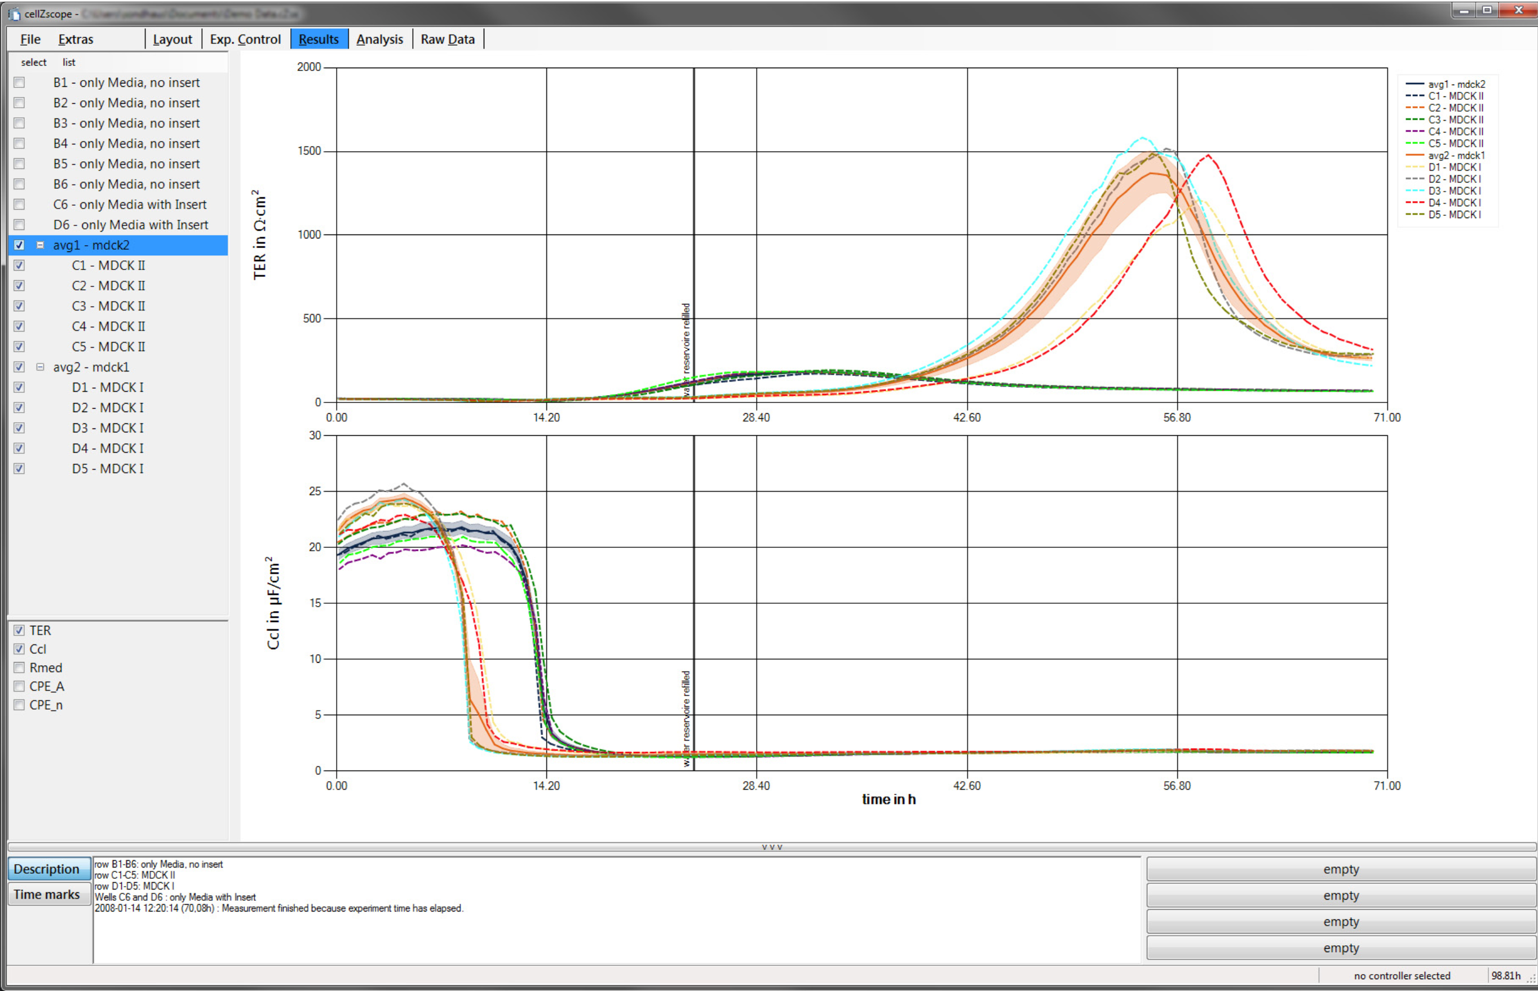This screenshot has height=991, width=1538.
Task: Open the Extras menu
Action: (76, 39)
